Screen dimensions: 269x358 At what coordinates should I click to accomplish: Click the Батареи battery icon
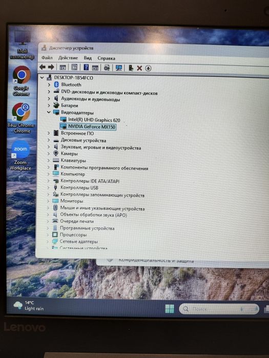(x=56, y=106)
